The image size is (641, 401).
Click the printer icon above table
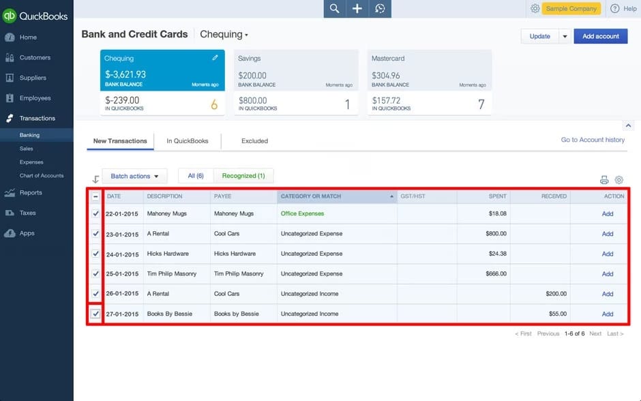604,180
